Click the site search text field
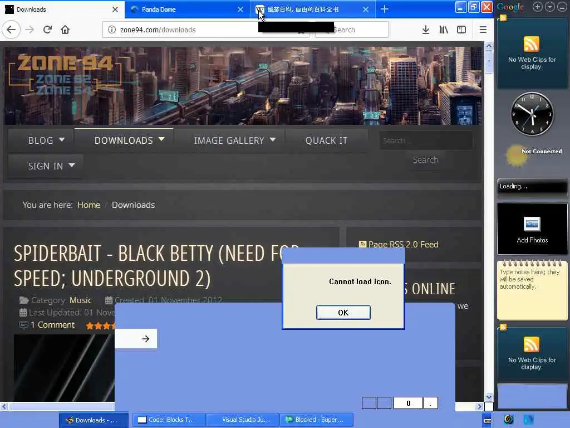The height and width of the screenshot is (428, 570). 426,140
